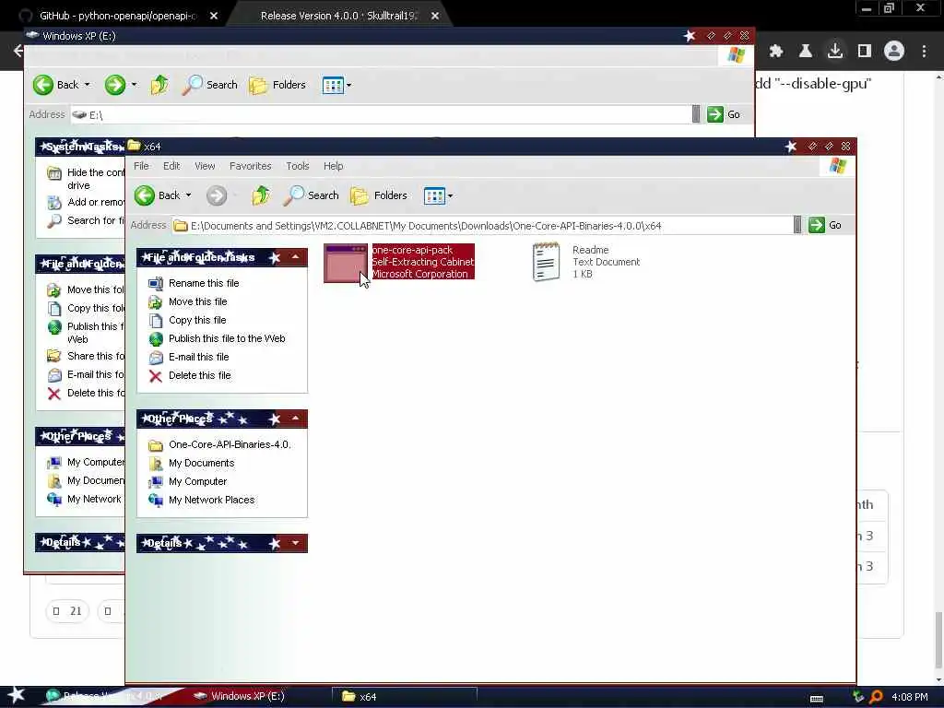Screen dimensions: 944x708
Task: Close the GitHub python-openapi browser tab
Action: 214,17
